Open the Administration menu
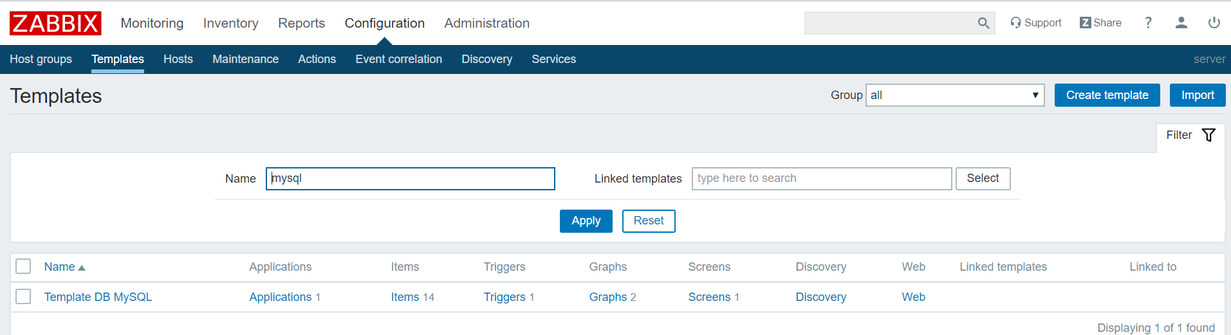1231x335 pixels. coord(487,23)
